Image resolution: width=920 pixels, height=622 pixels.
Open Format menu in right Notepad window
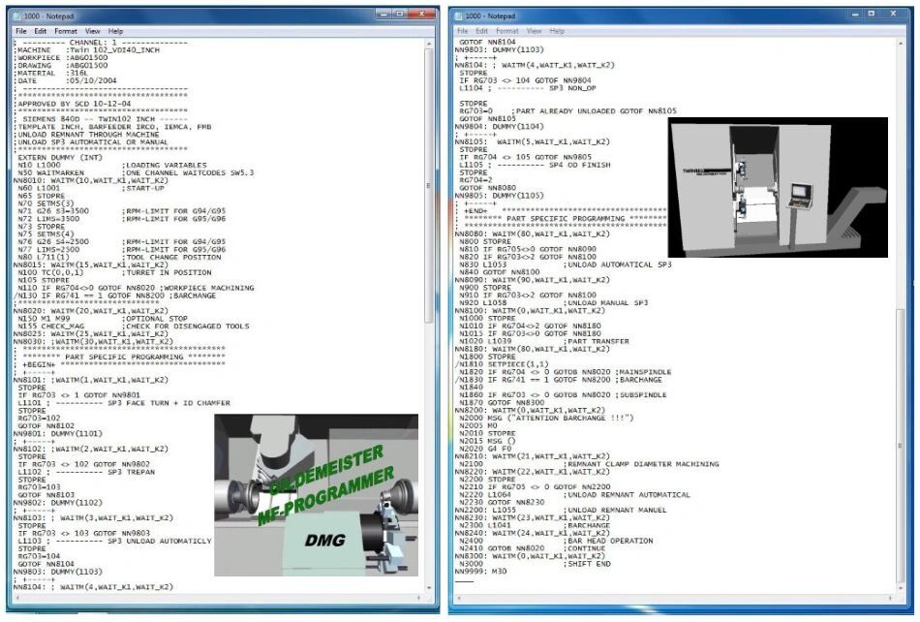coord(506,31)
